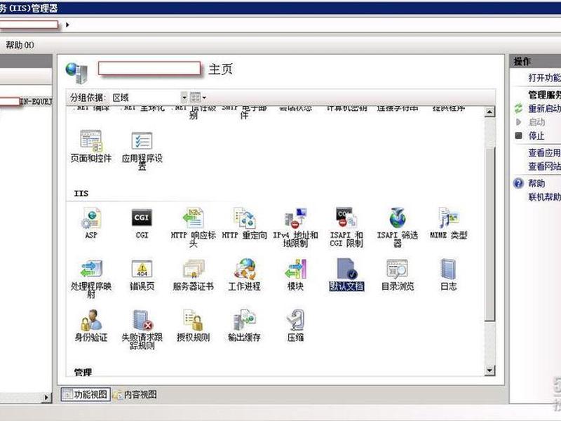
Task: Click feature list scroll down arrow
Action: [x=489, y=370]
